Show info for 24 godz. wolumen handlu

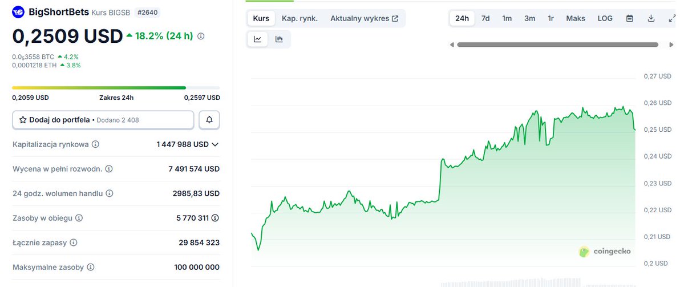[110, 193]
